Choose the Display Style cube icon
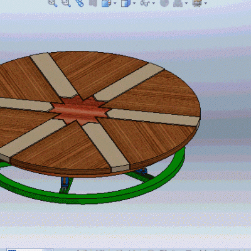The width and height of the screenshot is (251, 251). coord(125,3)
